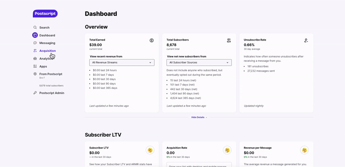This screenshot has height=167, width=345.
Task: Open the All Revenue Streams dropdown
Action: coord(122,63)
